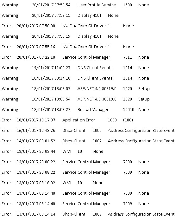
Task: Select the User Profile Service 1530 warning row
Action: click(75, 5)
